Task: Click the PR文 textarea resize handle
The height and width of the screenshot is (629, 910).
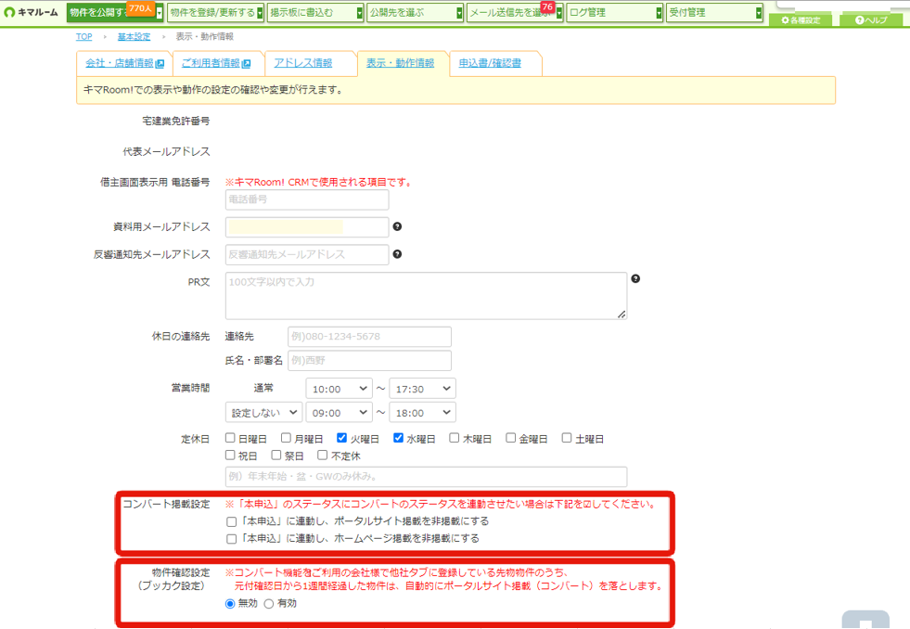Action: coord(622,314)
